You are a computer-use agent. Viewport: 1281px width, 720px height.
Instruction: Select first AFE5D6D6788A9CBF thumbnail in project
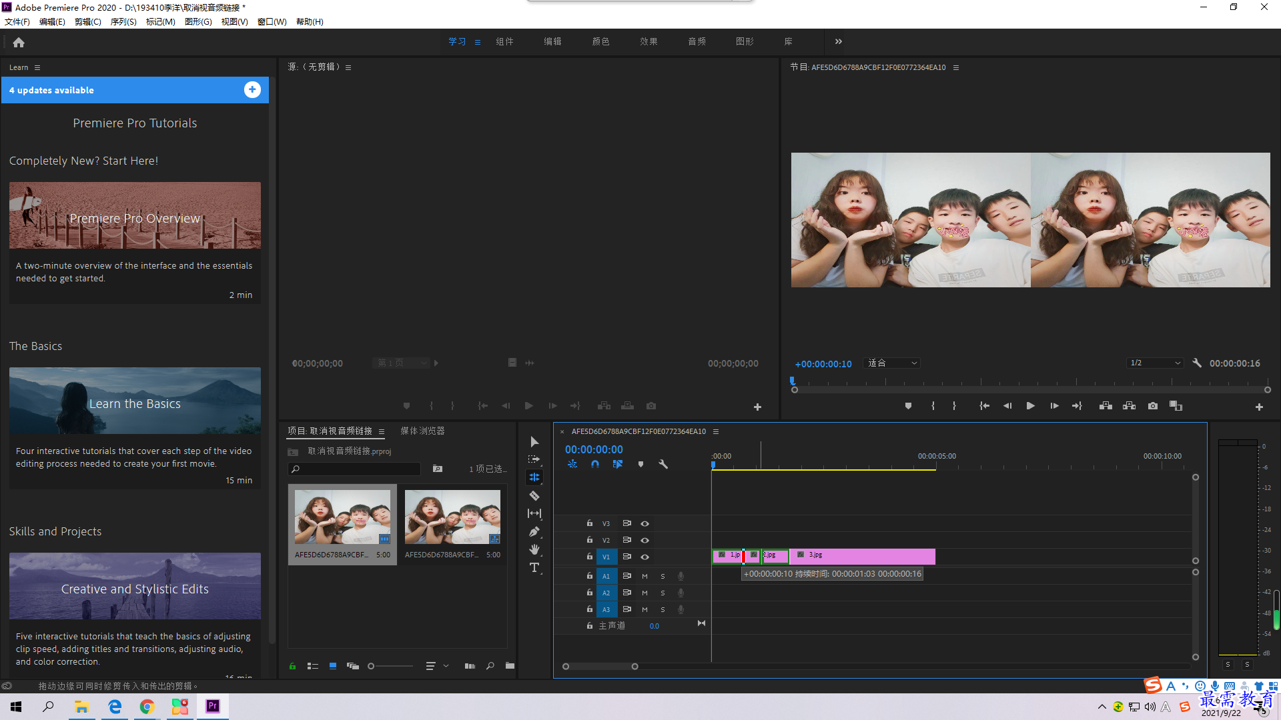tap(342, 518)
